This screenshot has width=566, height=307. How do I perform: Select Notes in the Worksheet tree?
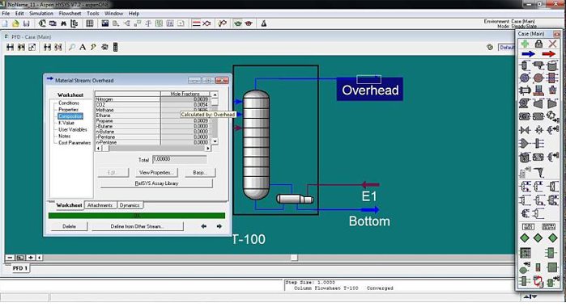(64, 137)
